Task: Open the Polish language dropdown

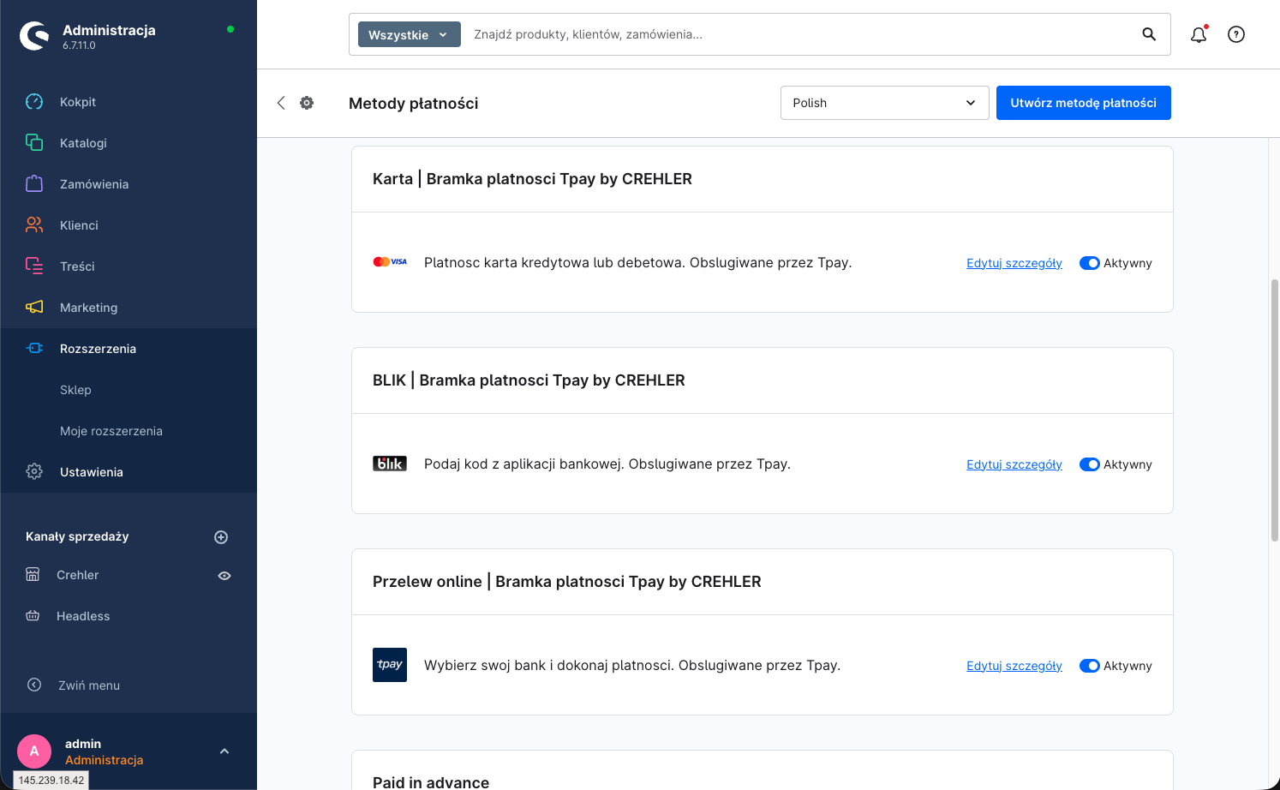Action: click(x=885, y=103)
